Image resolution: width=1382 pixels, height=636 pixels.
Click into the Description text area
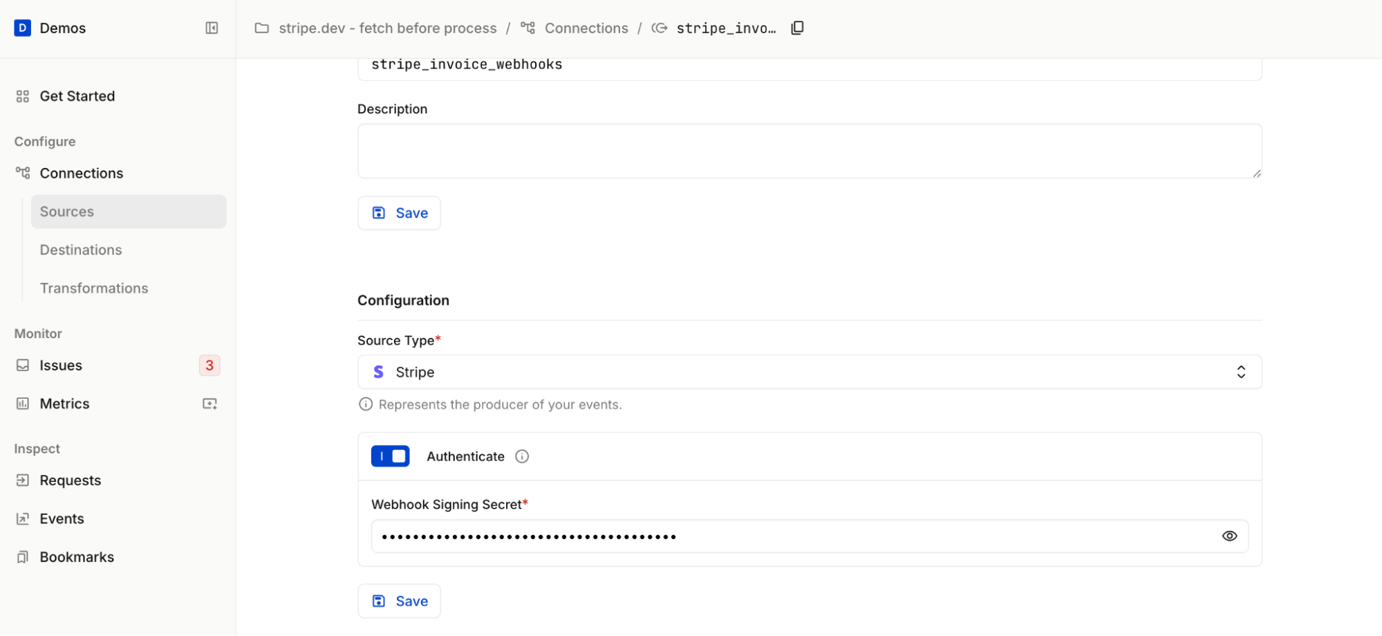pos(809,151)
